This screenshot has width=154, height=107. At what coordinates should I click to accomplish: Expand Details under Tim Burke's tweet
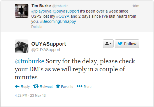pyautogui.click(x=37, y=27)
